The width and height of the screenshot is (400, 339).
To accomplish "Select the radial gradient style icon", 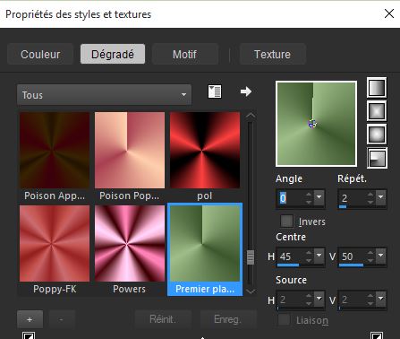I will tap(377, 158).
